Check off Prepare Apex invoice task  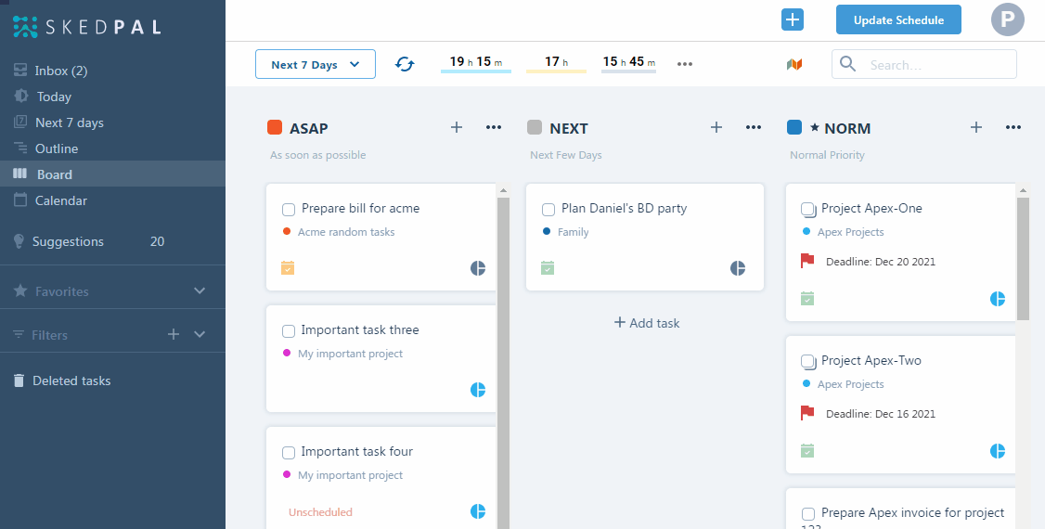(808, 514)
